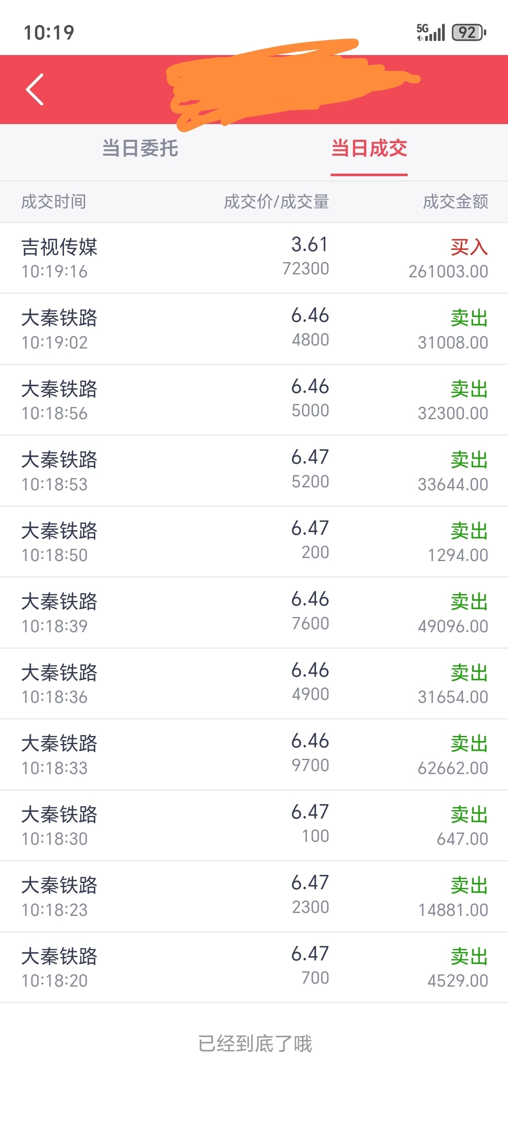
Task: Open the 大秦铁路 trade at 10:18:53
Action: tap(254, 471)
